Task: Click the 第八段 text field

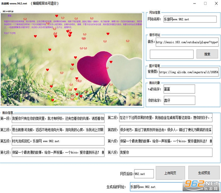Action: pos(166,152)
